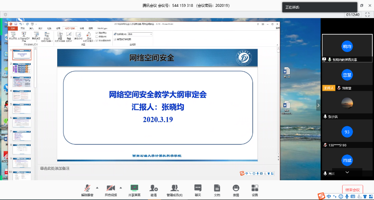Expand the microphone options arrow
This screenshot has height=200, width=374.
pyautogui.click(x=97, y=187)
